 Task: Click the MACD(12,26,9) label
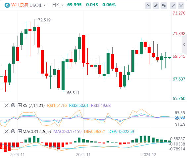click(x=37, y=132)
